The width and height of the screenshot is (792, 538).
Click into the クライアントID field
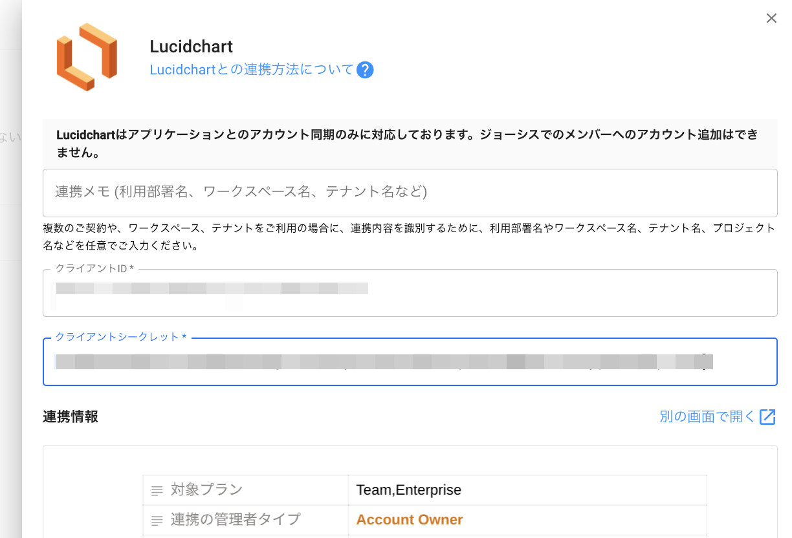[410, 293]
